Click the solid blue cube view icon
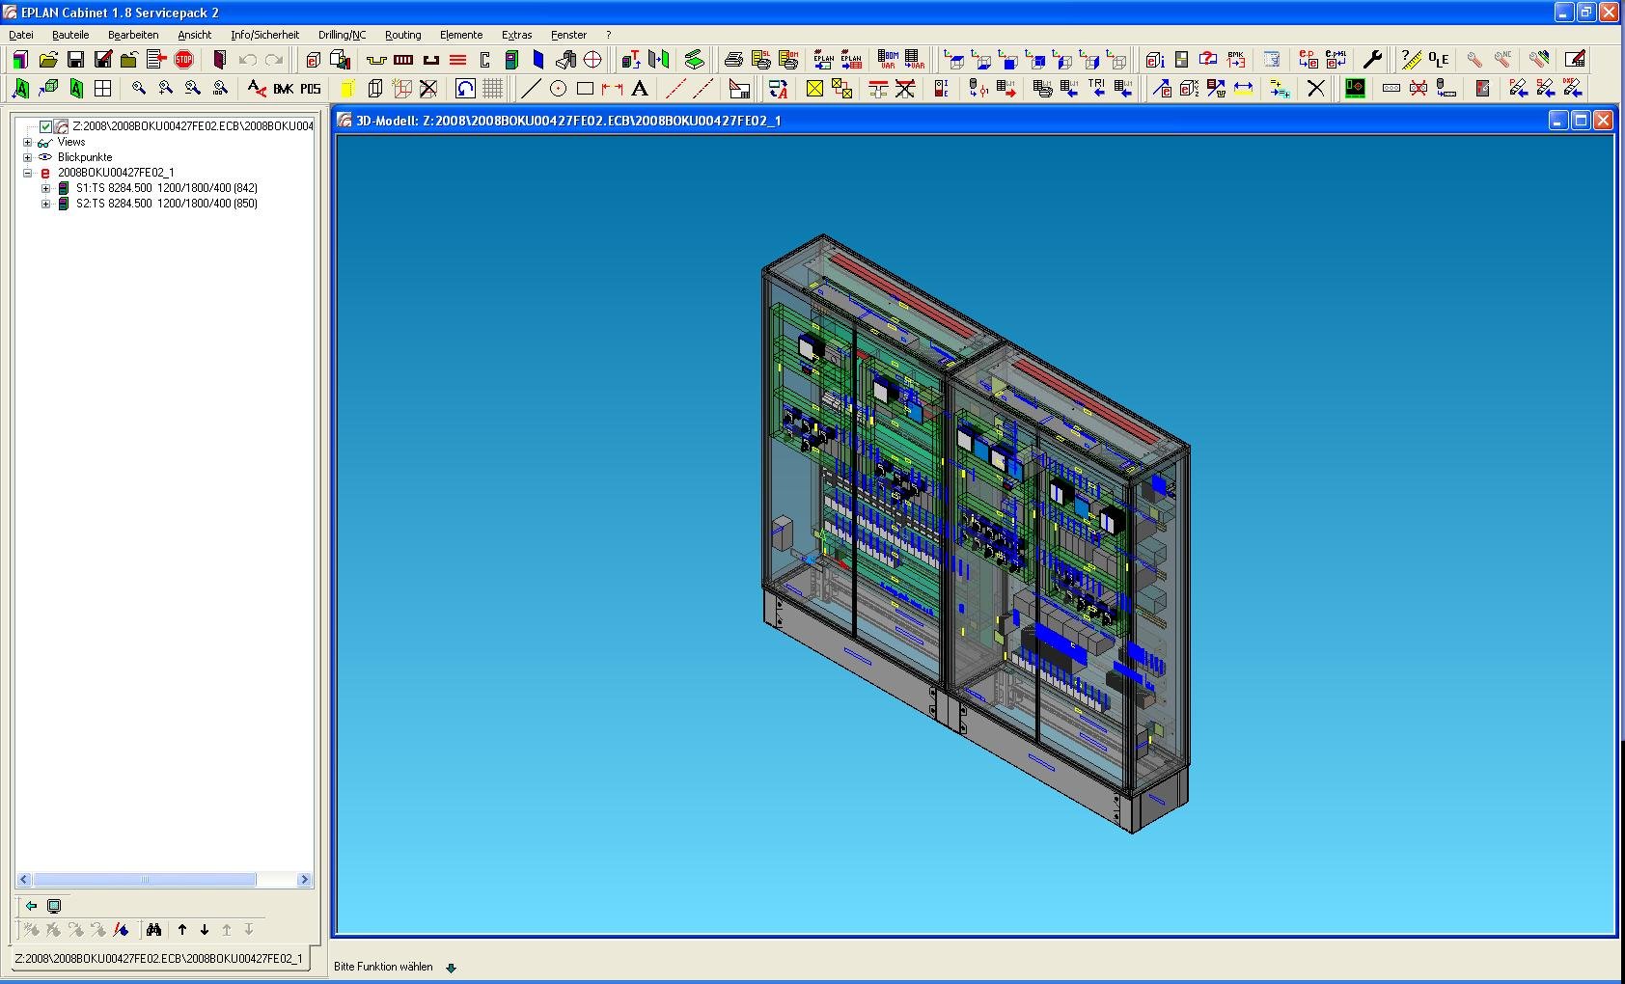1625x984 pixels. pyautogui.click(x=1009, y=60)
